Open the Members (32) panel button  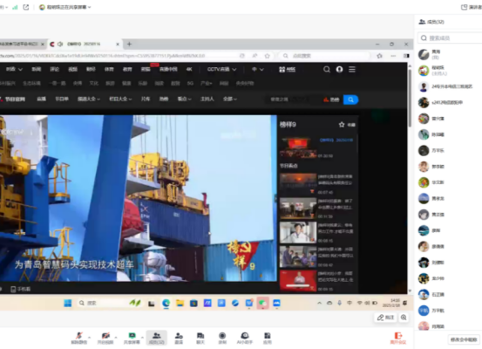157,338
